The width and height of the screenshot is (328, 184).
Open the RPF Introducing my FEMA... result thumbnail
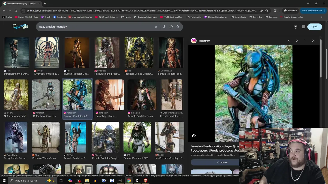click(x=17, y=53)
